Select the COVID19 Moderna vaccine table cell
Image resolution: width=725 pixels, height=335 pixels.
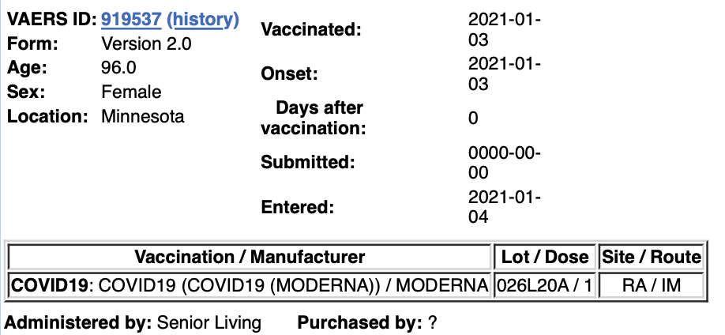tap(250, 285)
